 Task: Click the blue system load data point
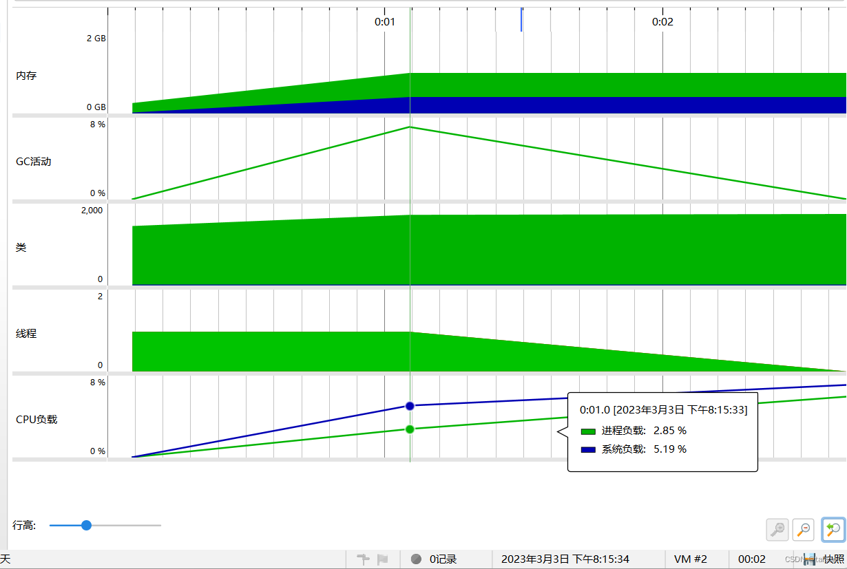point(410,406)
